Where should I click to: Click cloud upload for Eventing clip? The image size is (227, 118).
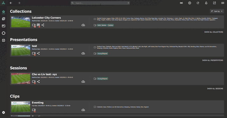pyautogui.click(x=83, y=110)
